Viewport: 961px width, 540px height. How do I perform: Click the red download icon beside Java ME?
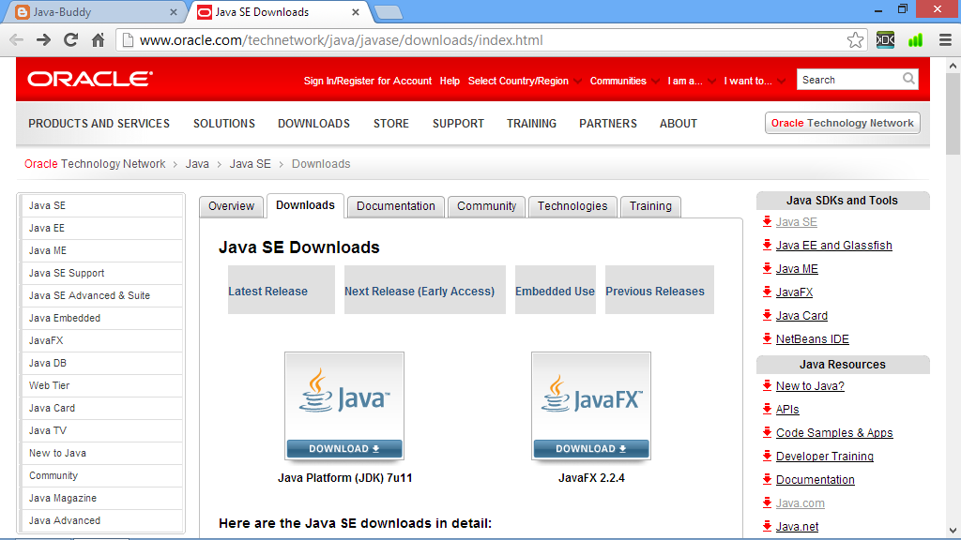tap(767, 269)
